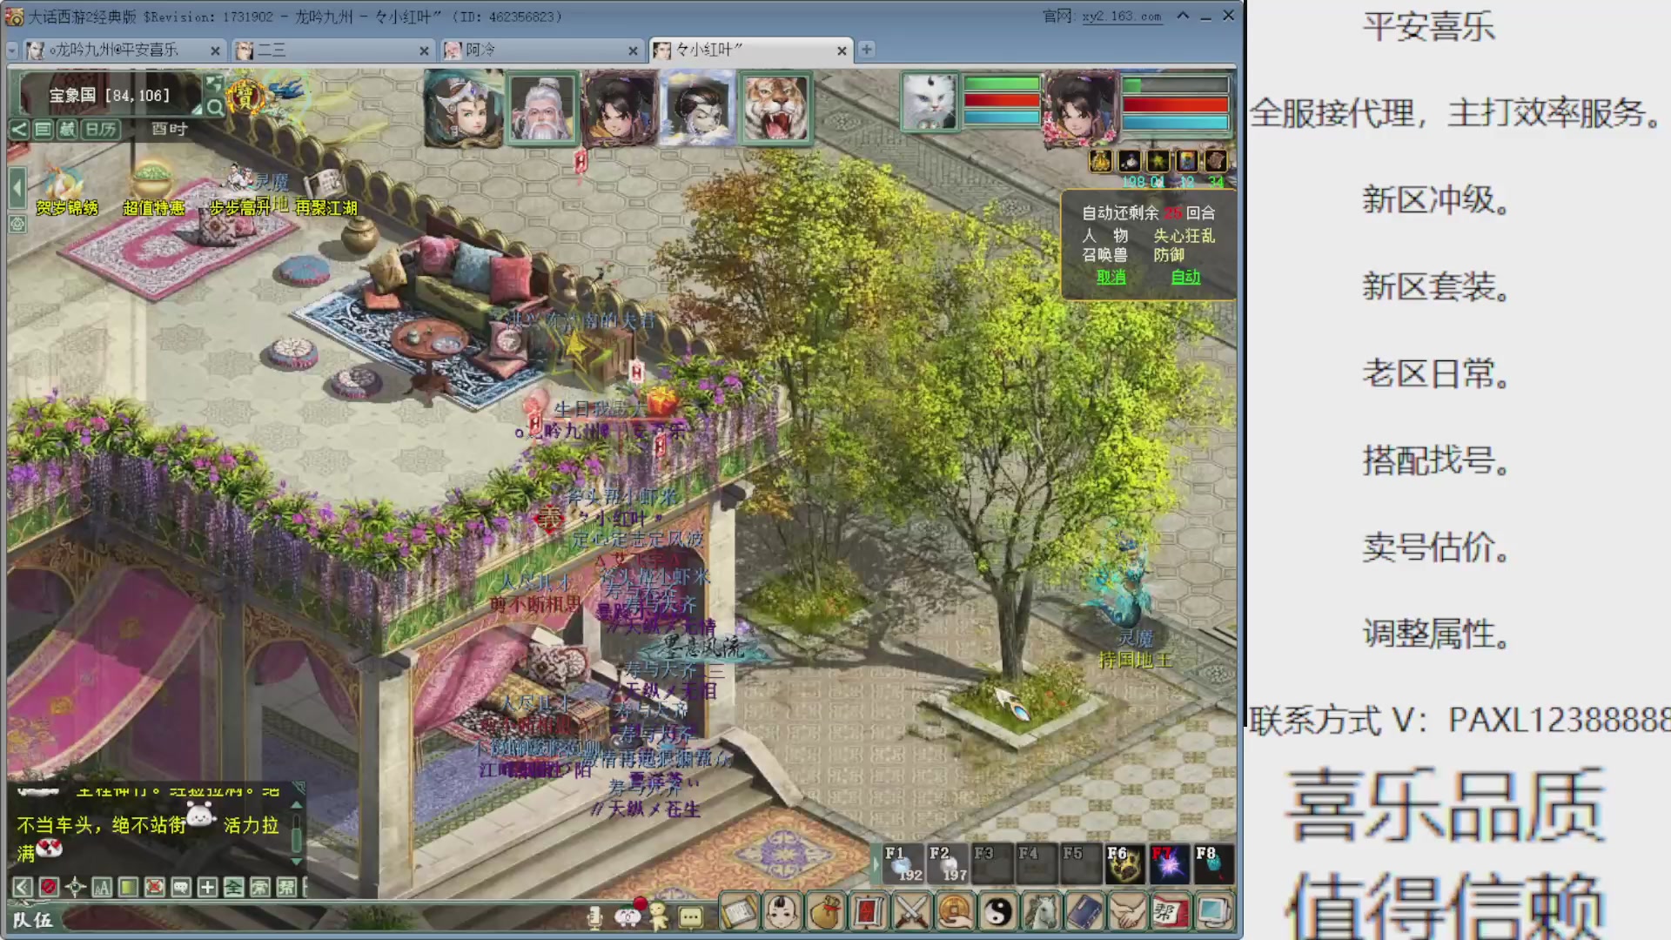1671x940 pixels.
Task: Click the yellow chat bubble icon
Action: click(690, 917)
